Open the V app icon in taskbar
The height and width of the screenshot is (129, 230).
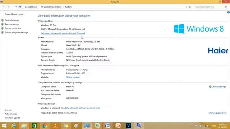tap(129, 126)
